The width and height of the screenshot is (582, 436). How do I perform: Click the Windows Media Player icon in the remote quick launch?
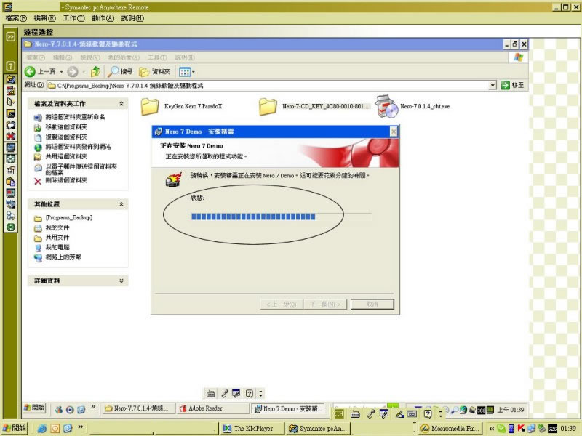tap(70, 410)
